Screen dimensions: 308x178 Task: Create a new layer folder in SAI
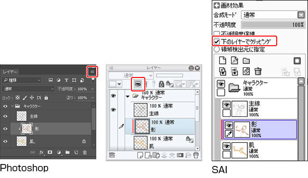(246, 61)
